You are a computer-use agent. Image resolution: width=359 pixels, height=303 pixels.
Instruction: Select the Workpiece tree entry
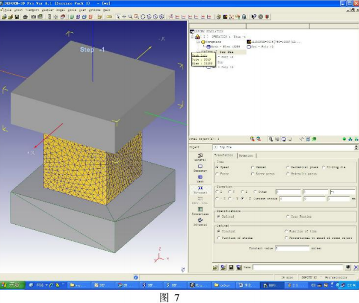tap(213, 42)
